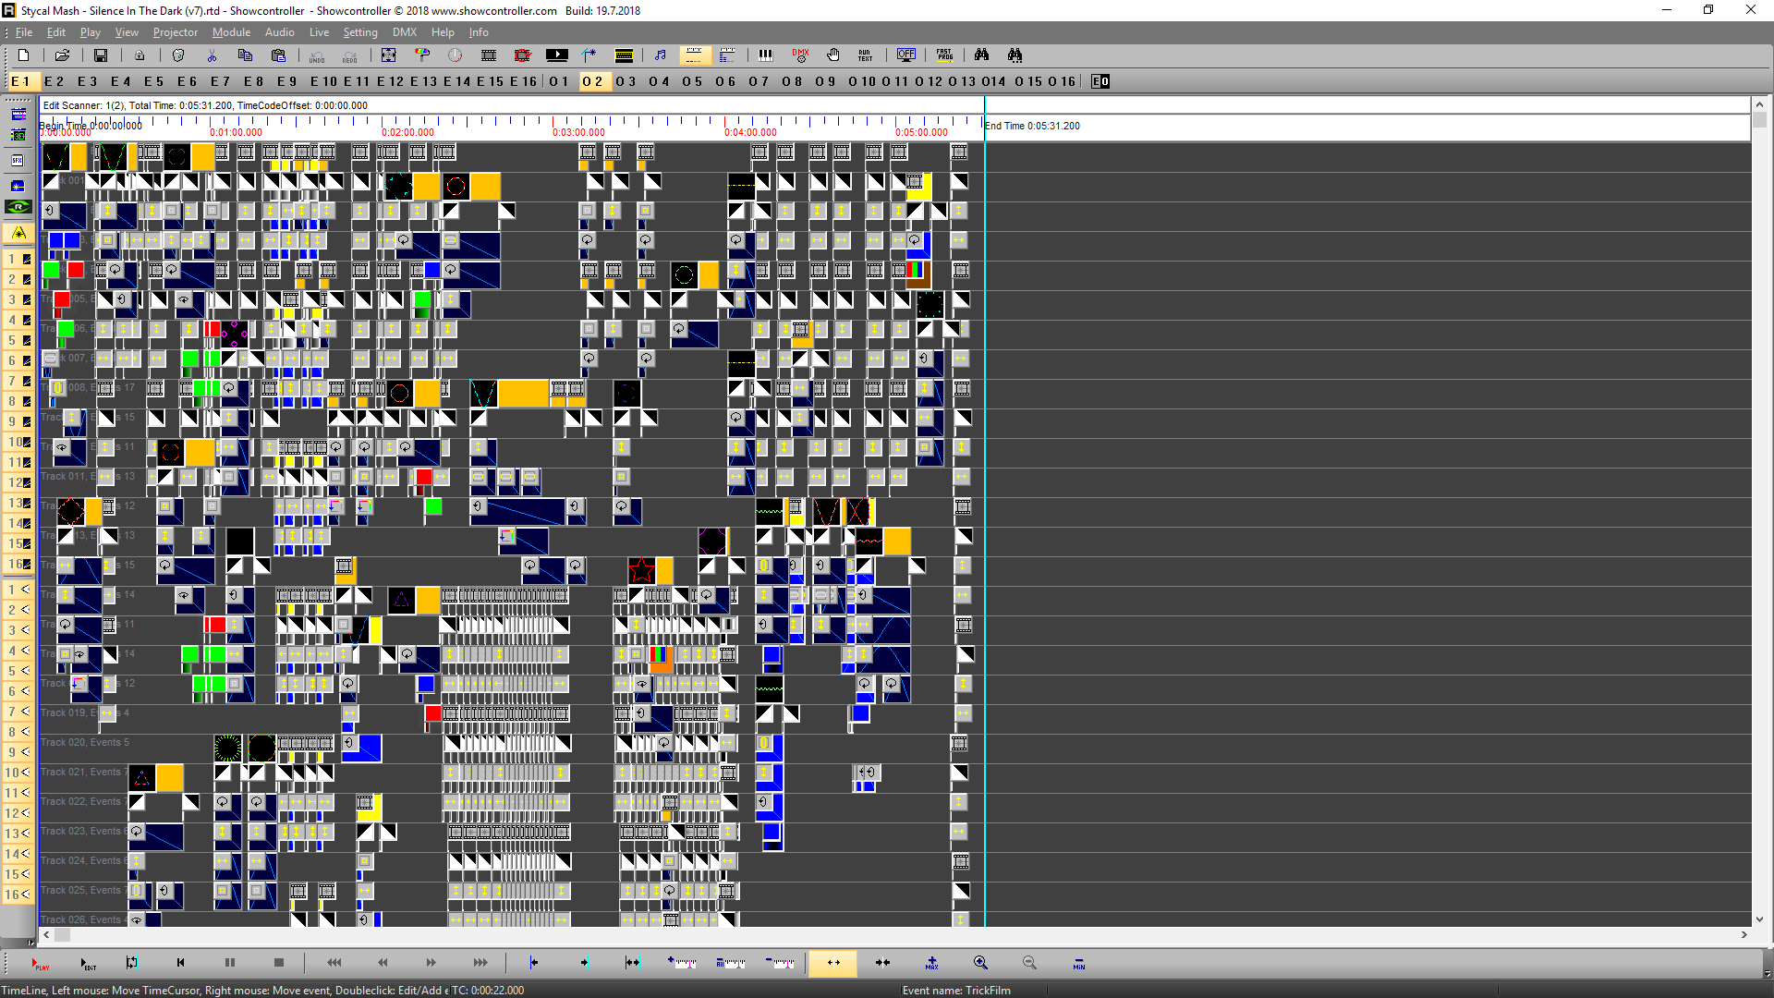The image size is (1774, 998).
Task: Toggle the laser warning sidebar button
Action: pos(18,233)
